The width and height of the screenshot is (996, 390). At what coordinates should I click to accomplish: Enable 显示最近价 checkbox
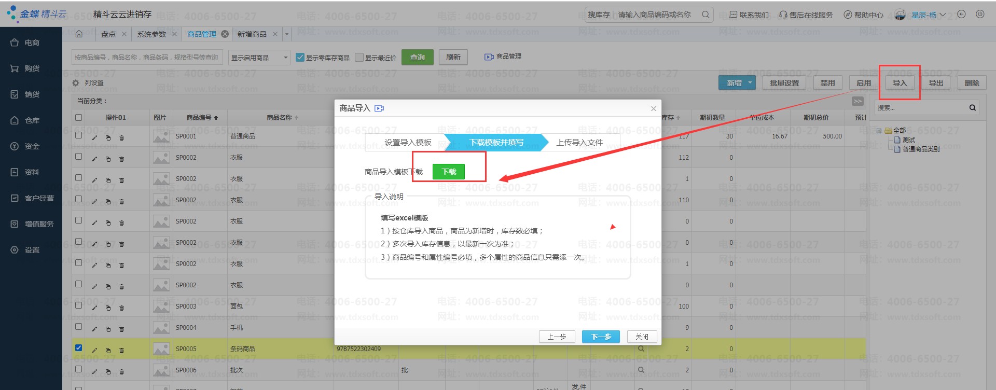(x=359, y=58)
